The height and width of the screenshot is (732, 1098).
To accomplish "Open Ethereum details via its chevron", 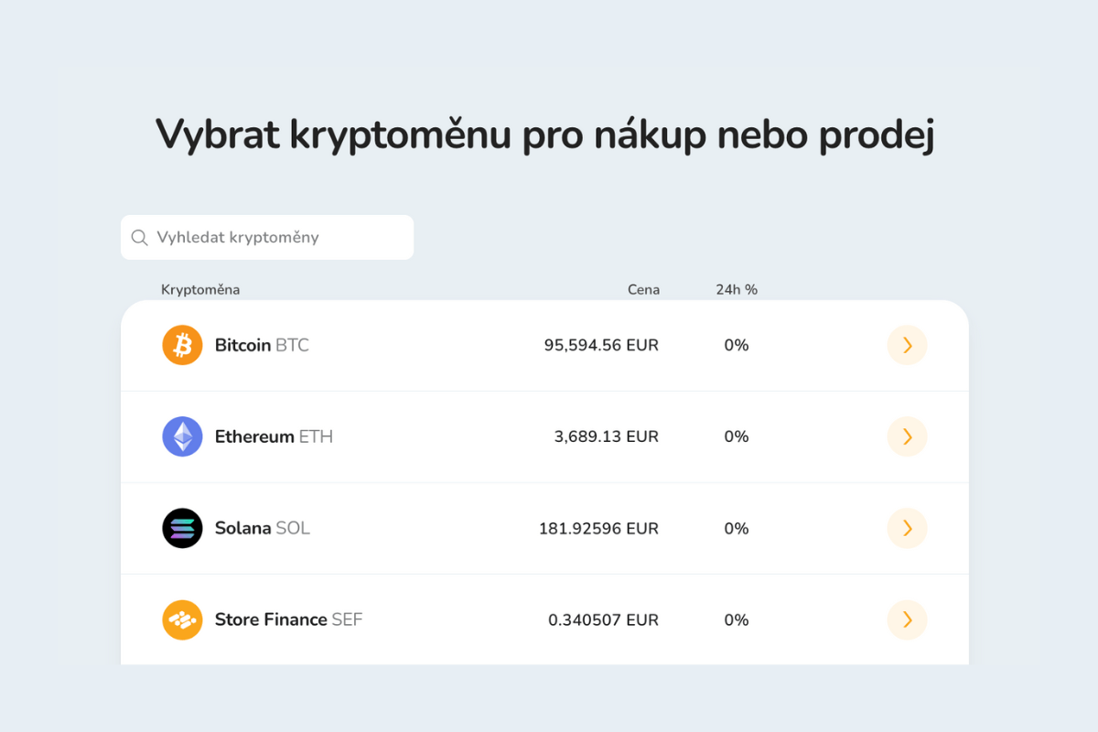I will [x=907, y=436].
